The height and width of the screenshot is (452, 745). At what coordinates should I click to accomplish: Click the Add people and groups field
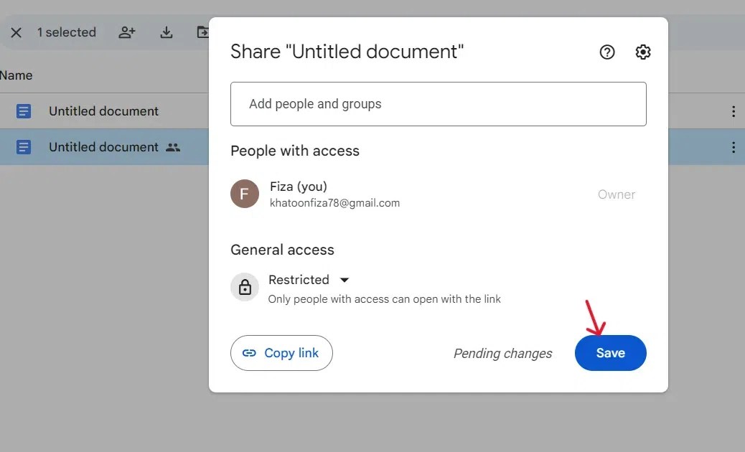point(438,104)
